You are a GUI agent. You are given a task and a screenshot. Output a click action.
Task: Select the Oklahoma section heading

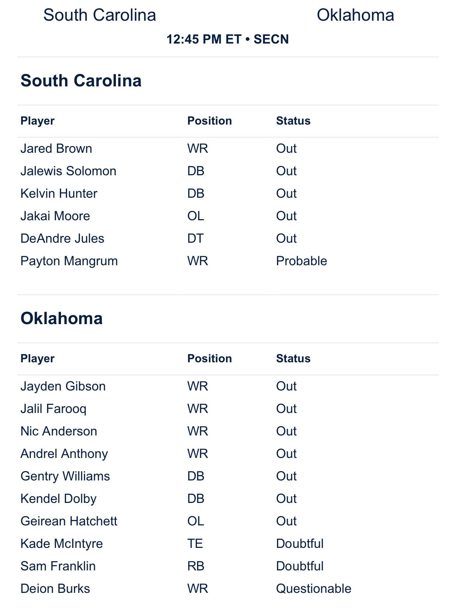(61, 318)
